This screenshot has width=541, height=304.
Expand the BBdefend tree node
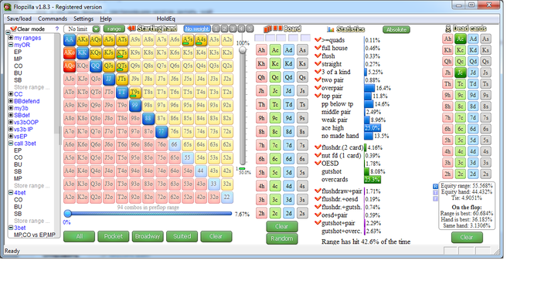pyautogui.click(x=11, y=101)
